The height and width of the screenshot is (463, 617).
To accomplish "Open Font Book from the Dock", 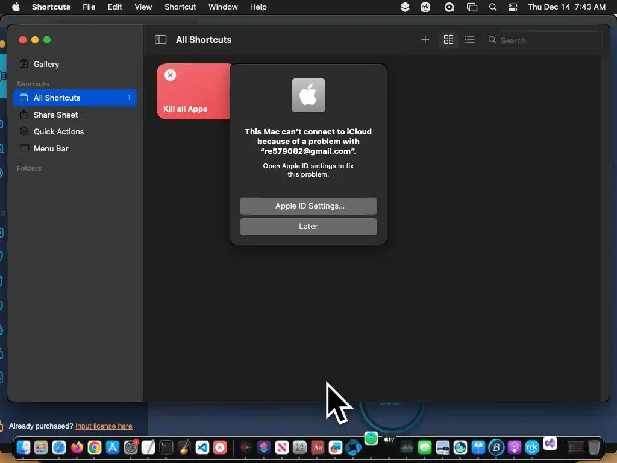I will coord(299,447).
